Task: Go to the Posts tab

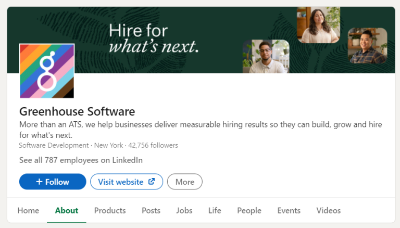Action: click(x=151, y=210)
